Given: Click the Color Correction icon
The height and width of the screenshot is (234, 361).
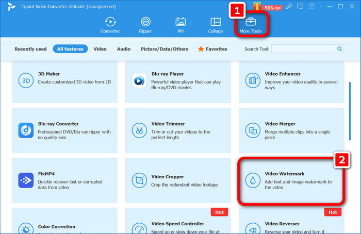Looking at the screenshot, I should [x=26, y=228].
